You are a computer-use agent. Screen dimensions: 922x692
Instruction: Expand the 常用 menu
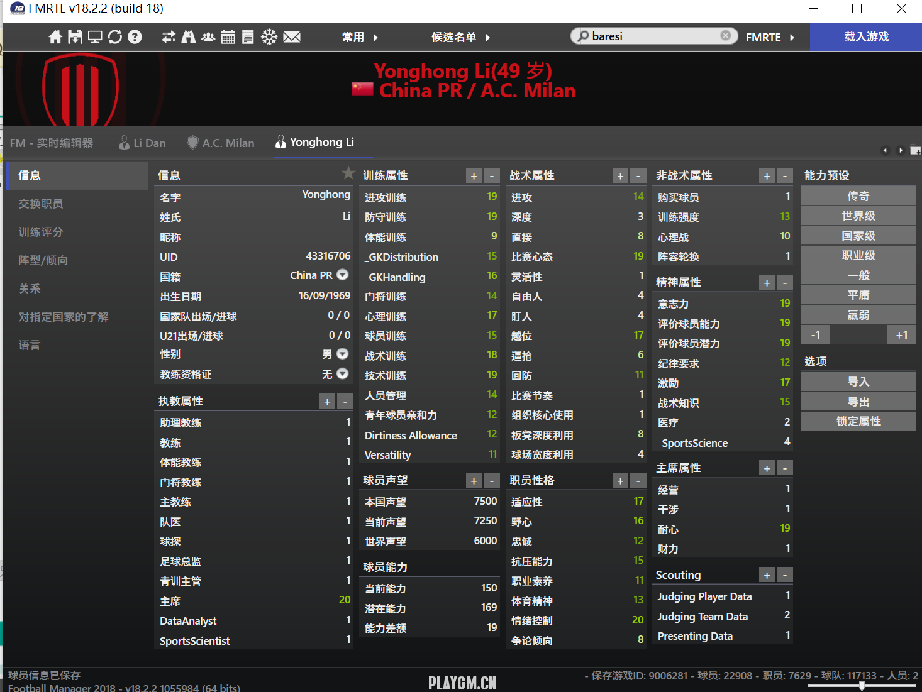tap(360, 37)
